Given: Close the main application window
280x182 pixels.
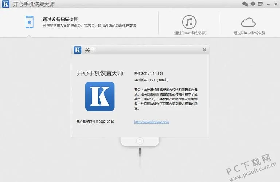Looking at the screenshot, I should (276, 4).
